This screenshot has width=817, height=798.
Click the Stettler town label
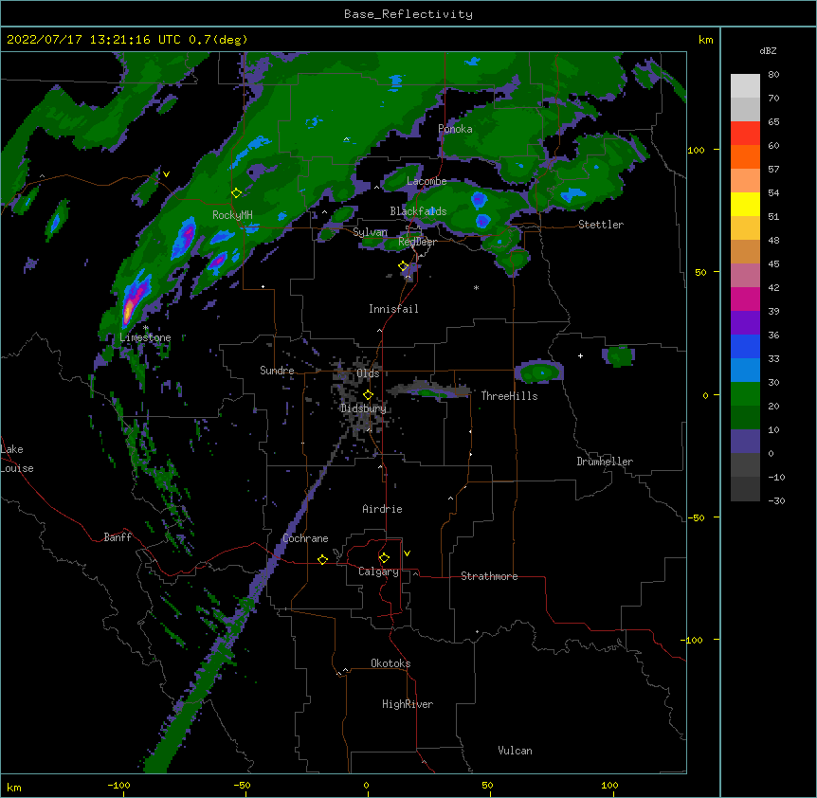(601, 225)
